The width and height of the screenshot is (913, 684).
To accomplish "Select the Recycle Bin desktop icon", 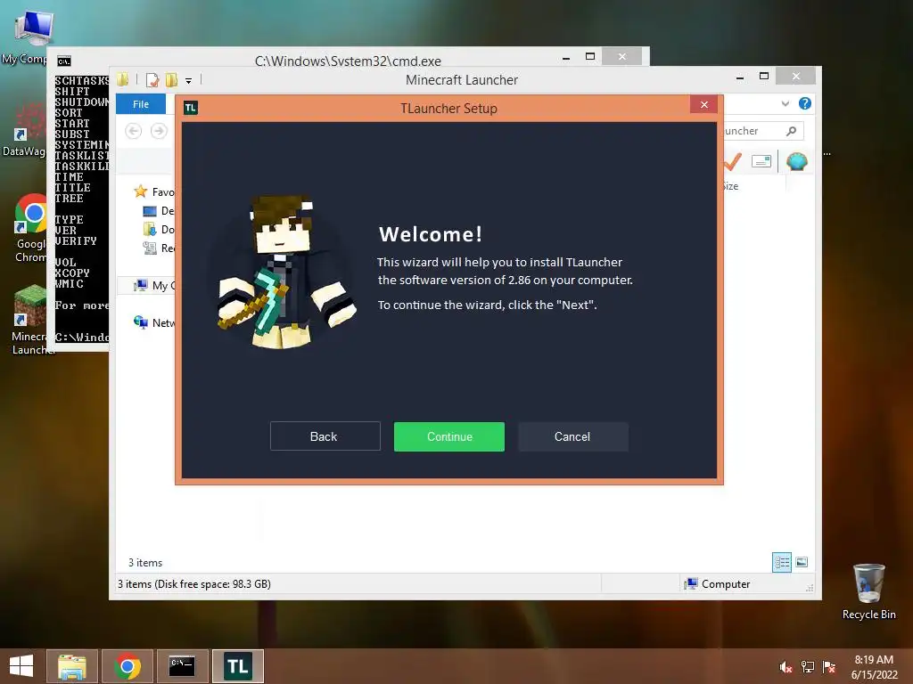I will tap(868, 591).
